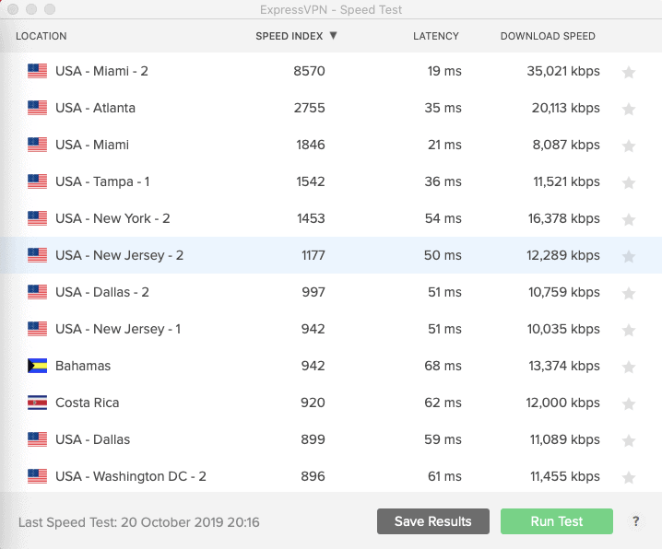Favorite USA - New York - 2 star
662x549 pixels.
point(629,219)
